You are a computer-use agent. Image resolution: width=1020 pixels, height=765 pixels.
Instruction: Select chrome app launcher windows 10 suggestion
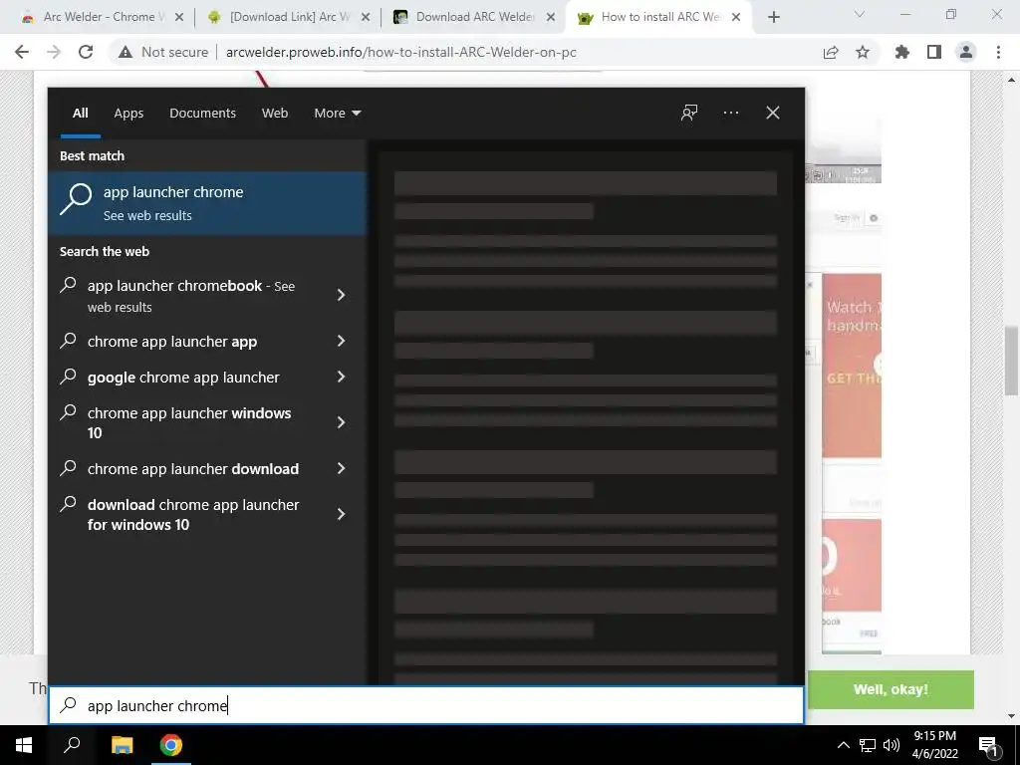point(188,422)
